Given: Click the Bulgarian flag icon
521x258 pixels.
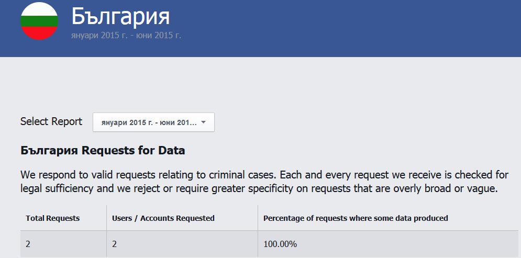Looking at the screenshot, I should (x=39, y=20).
